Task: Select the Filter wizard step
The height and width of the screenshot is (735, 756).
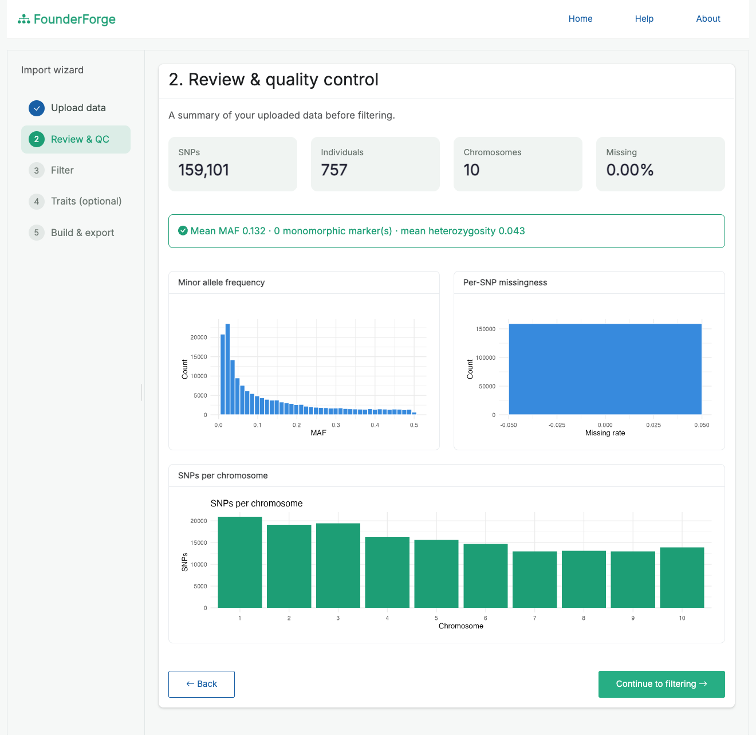Action: tap(76, 170)
